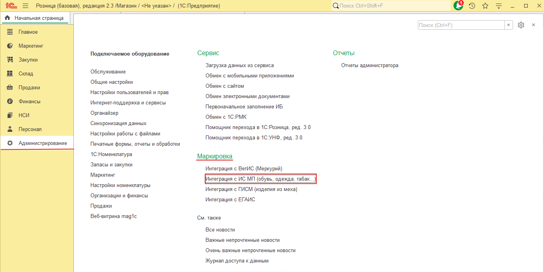Open Подключаемое оборудование
Image resolution: width=544 pixels, height=272 pixels.
[x=130, y=54]
